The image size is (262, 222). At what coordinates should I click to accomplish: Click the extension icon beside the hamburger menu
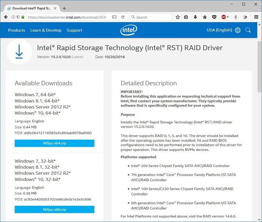(x=245, y=17)
